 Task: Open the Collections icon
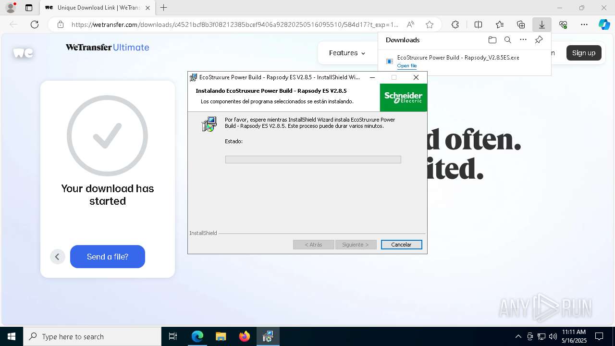(x=521, y=25)
